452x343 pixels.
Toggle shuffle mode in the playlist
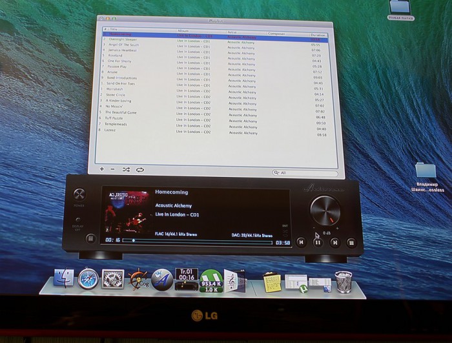[126, 170]
